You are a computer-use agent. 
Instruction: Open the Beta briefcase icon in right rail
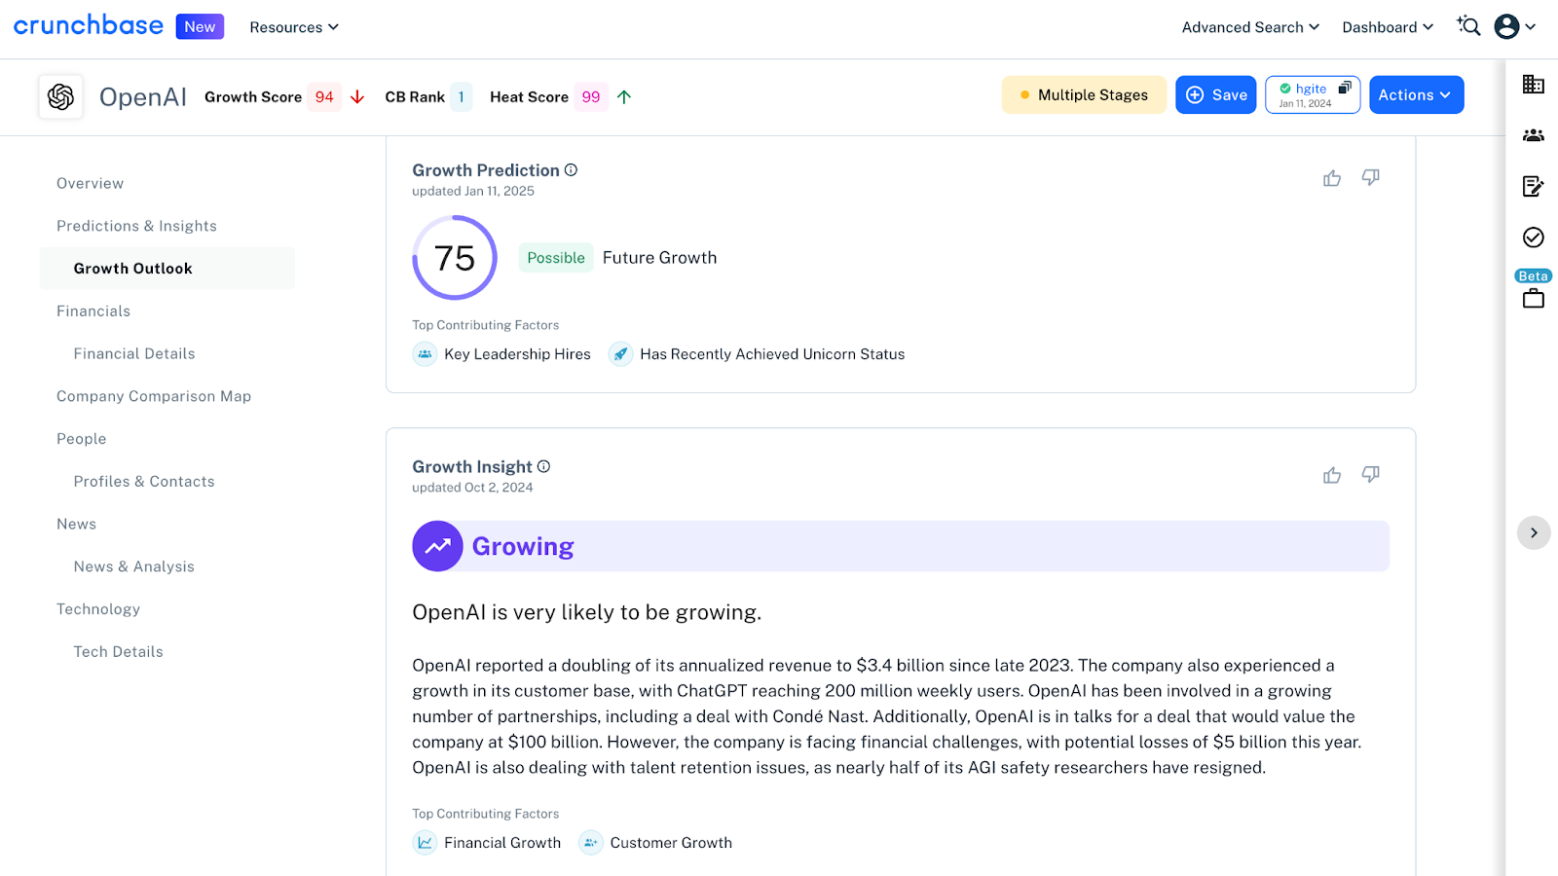pos(1534,298)
